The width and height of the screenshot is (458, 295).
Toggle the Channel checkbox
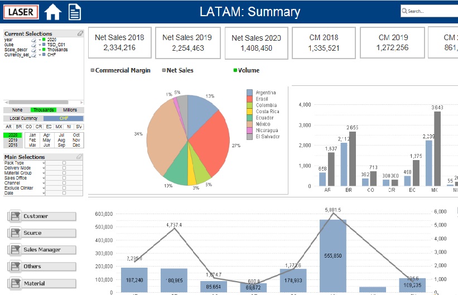[x=64, y=183]
